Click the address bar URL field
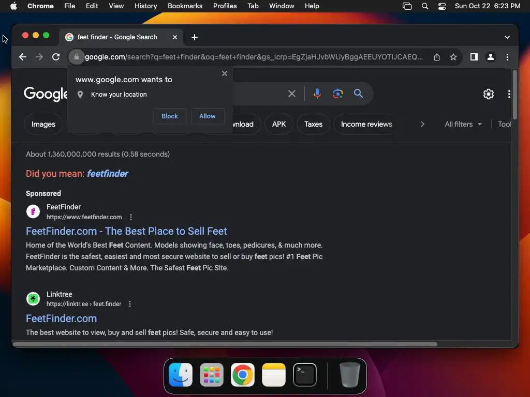 [254, 57]
